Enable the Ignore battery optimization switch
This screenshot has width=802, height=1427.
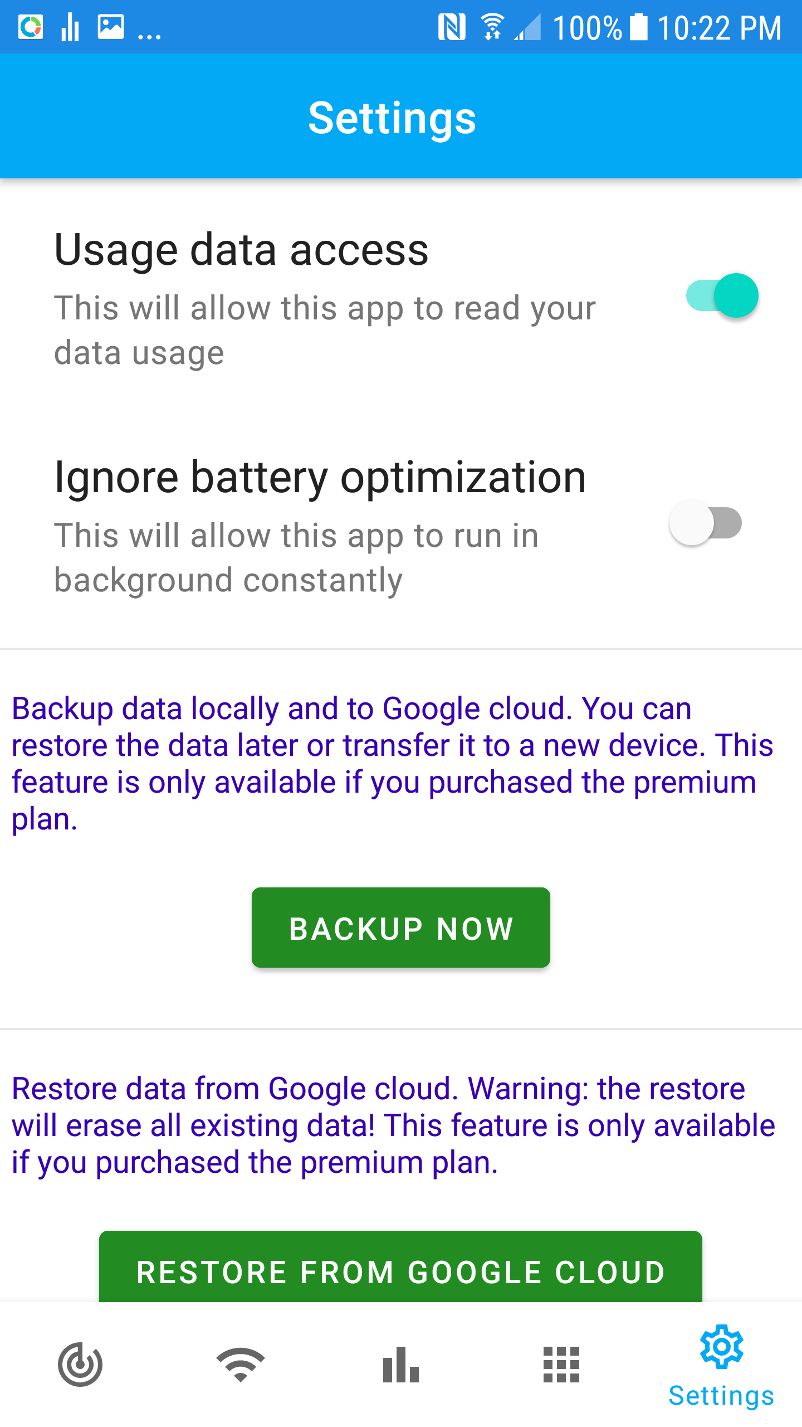coord(706,523)
